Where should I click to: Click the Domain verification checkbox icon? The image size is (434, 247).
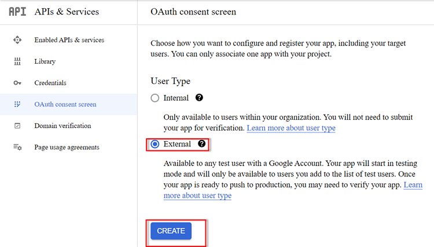pos(17,126)
